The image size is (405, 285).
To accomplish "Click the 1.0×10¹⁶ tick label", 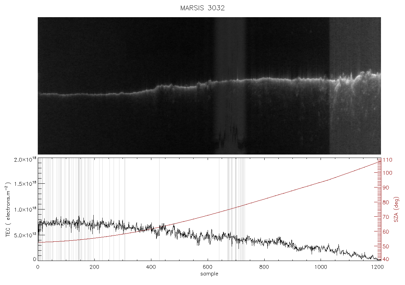I will 25,209.
